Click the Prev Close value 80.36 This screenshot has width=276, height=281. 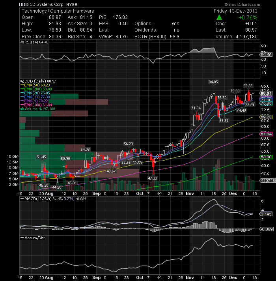click(x=55, y=37)
